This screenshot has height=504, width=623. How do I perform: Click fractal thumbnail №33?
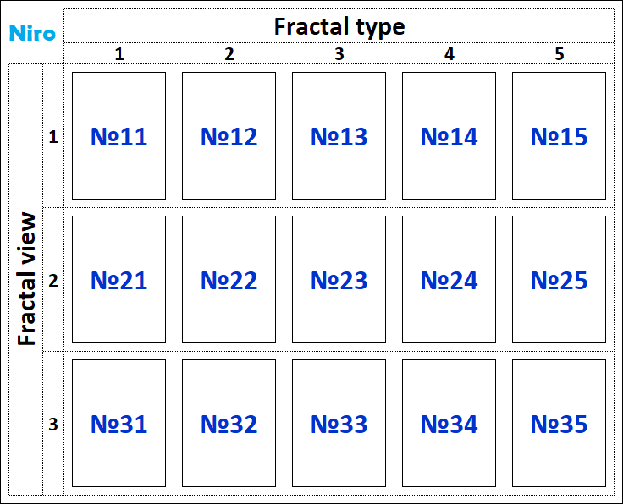pos(339,424)
